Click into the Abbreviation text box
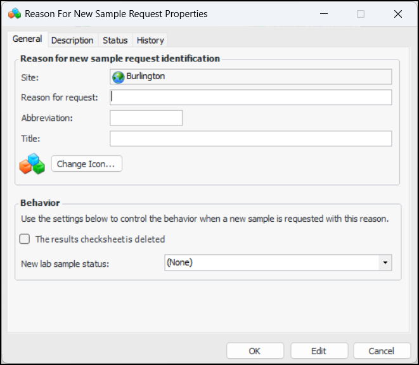Viewport: 419px width, 365px height. click(146, 118)
